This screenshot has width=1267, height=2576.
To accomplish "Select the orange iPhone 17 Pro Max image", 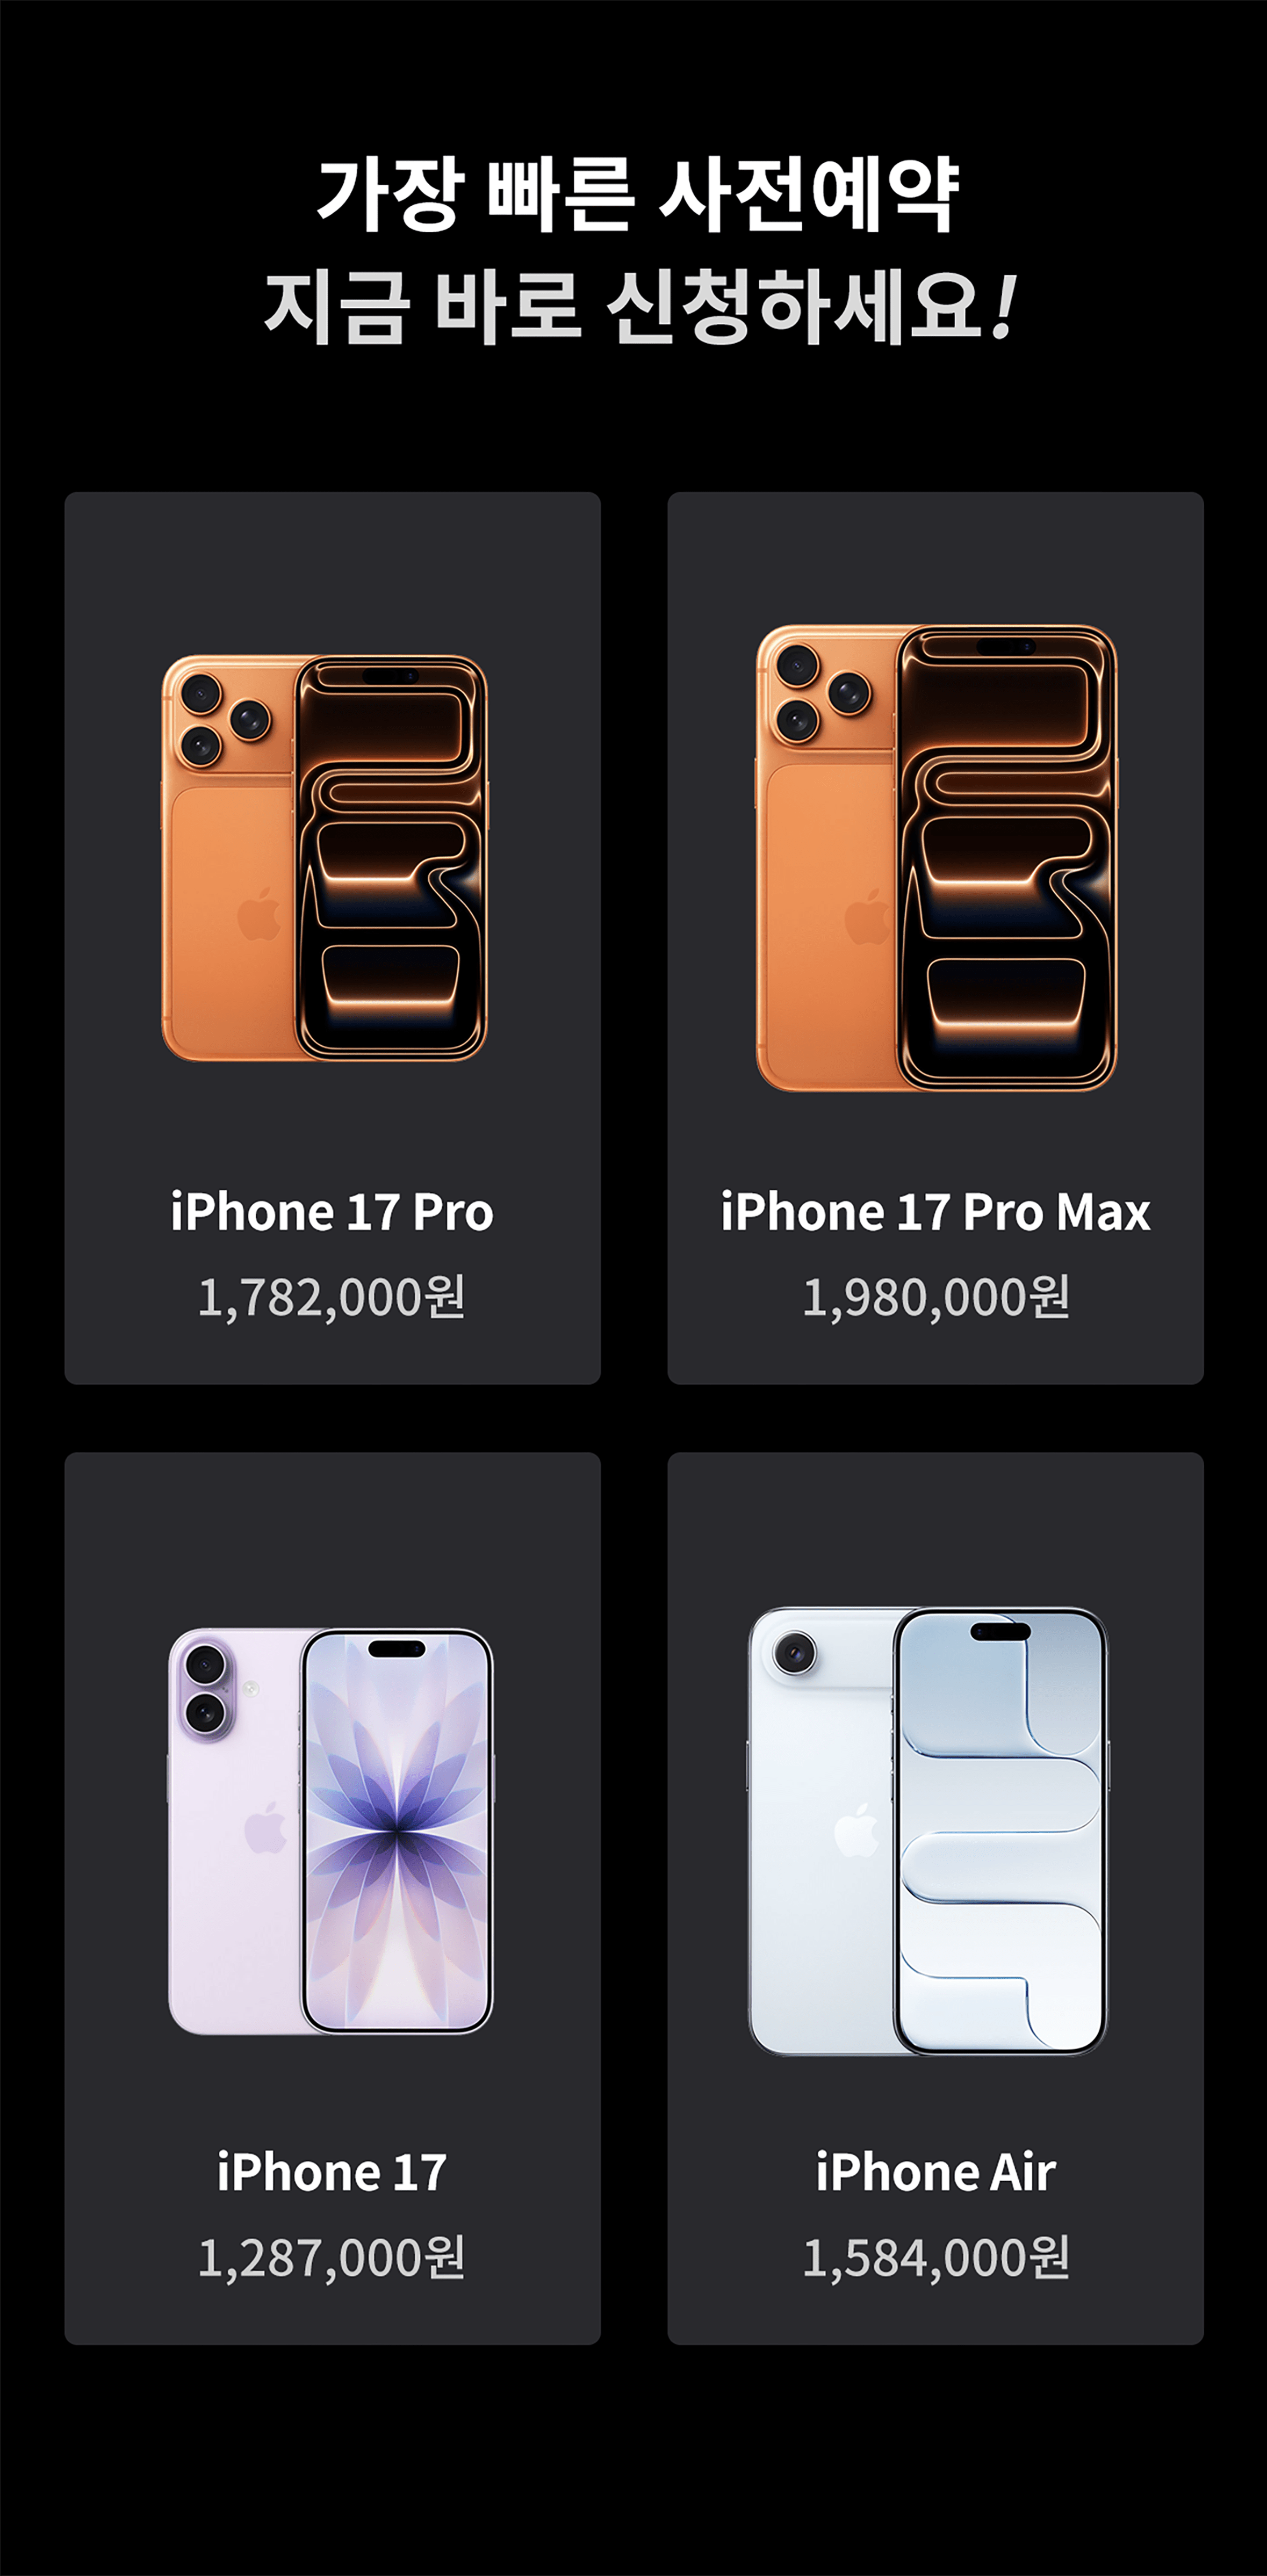I will tap(936, 858).
